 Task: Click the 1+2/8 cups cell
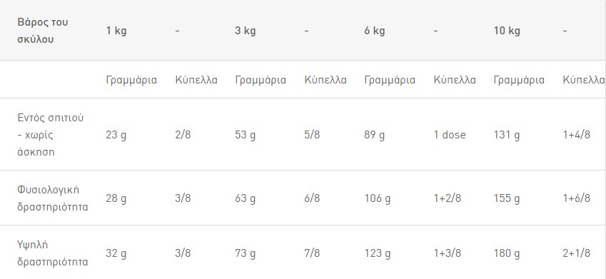pos(448,198)
